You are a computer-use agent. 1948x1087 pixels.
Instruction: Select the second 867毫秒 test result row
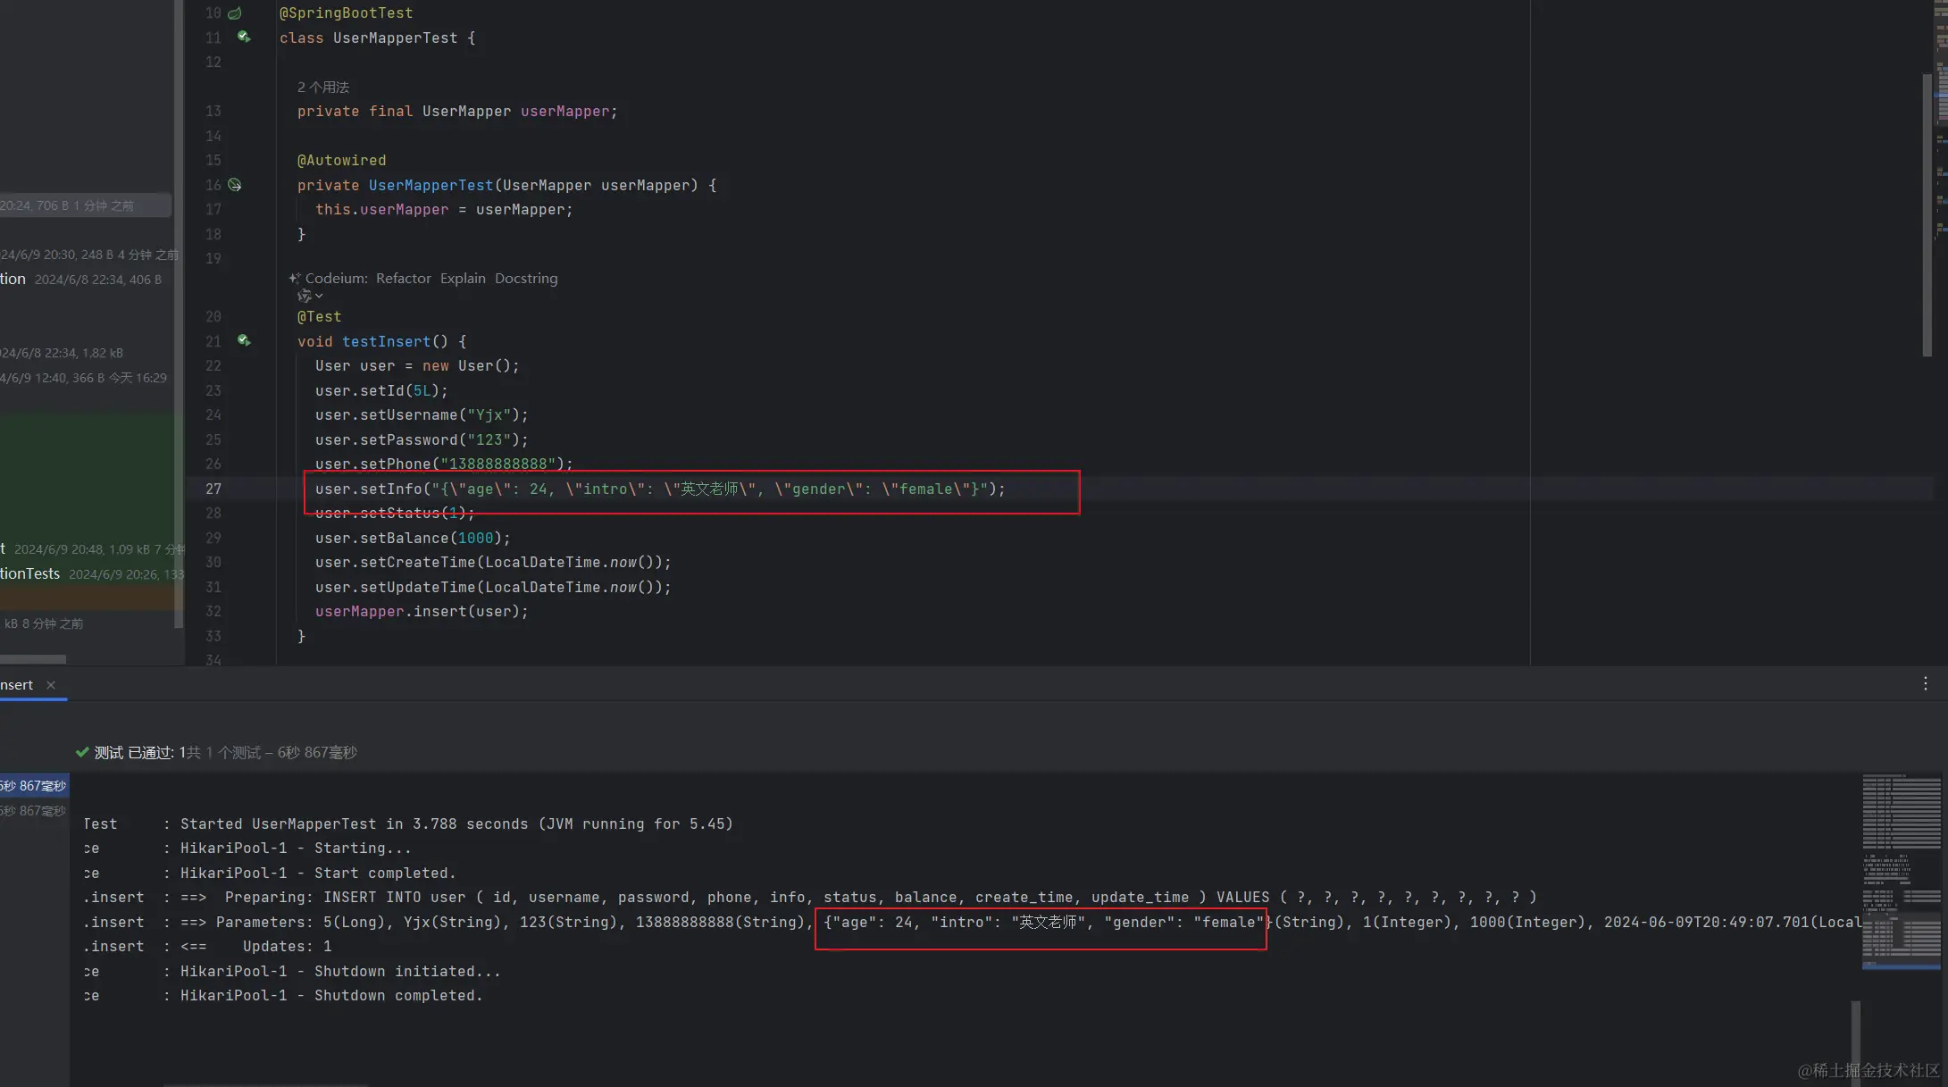coord(33,811)
